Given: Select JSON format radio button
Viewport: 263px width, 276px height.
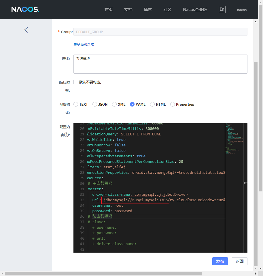Looking at the screenshot, I should (x=95, y=104).
